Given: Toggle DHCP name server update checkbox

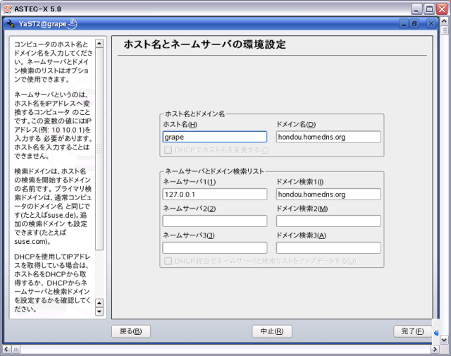Looking at the screenshot, I should (168, 261).
